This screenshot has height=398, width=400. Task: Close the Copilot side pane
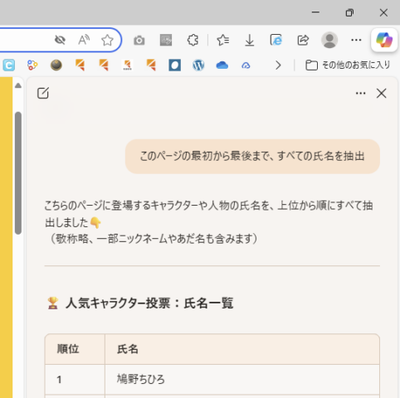coord(382,94)
